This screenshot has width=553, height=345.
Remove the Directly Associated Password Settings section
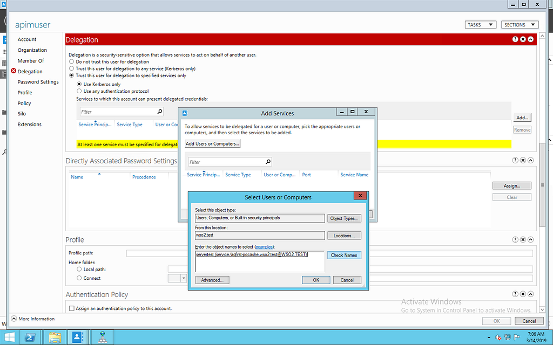point(523,160)
